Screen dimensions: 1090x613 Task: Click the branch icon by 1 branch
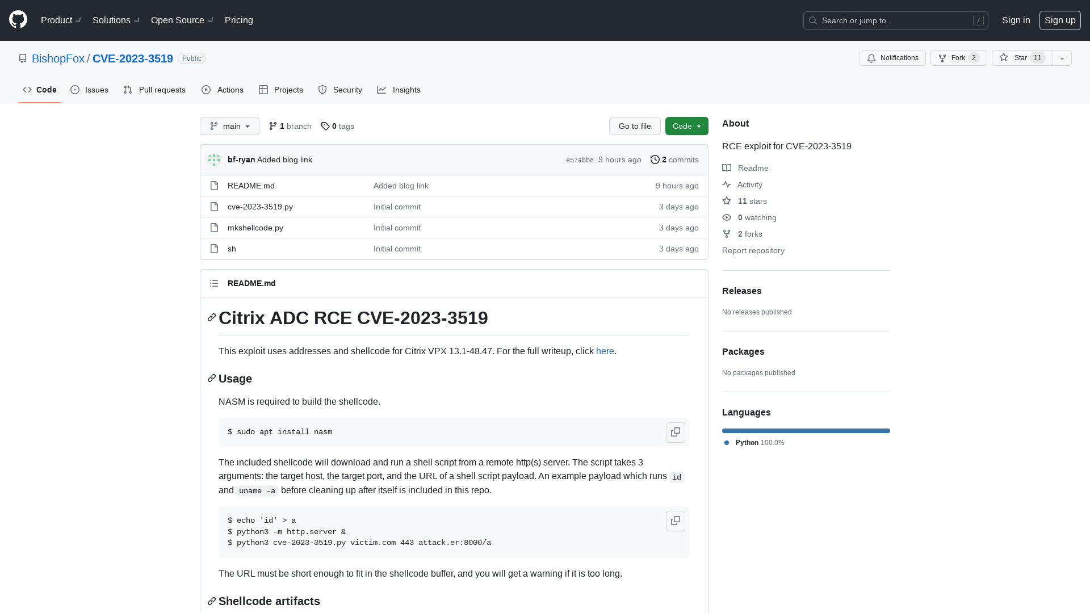pos(273,126)
